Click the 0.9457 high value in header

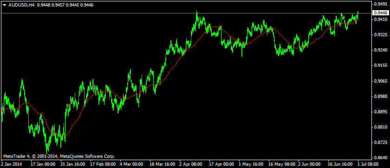tap(58, 5)
